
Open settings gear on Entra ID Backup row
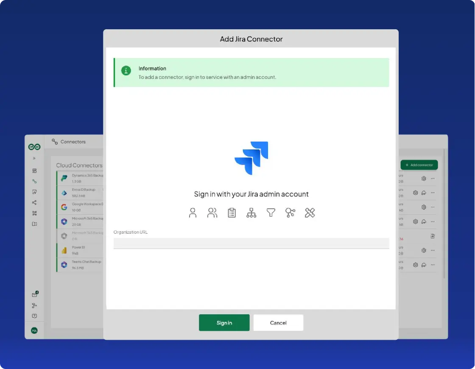(415, 193)
